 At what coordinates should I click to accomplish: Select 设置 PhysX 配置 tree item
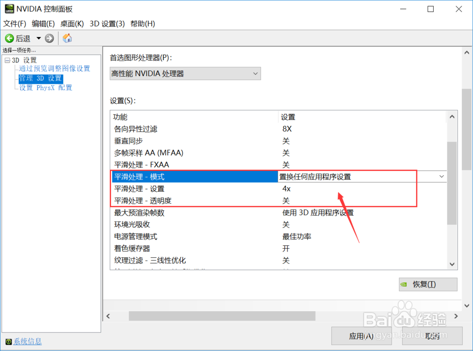point(45,88)
